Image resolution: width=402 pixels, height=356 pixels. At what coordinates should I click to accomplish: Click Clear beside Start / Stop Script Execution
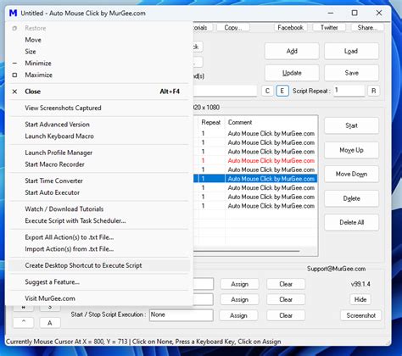pos(286,315)
